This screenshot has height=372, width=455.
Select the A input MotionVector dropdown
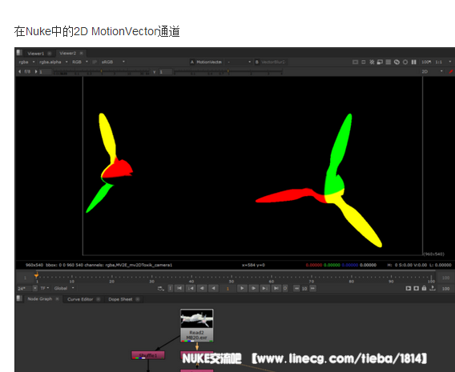[x=207, y=62]
